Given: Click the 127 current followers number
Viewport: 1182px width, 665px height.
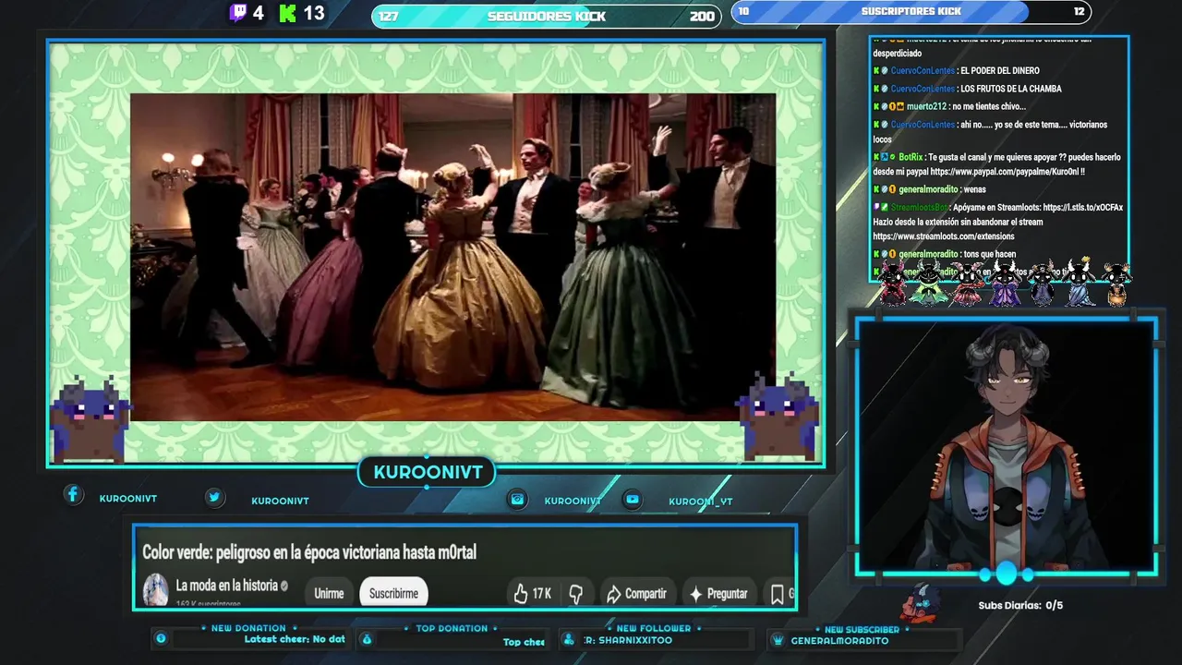Looking at the screenshot, I should pos(389,17).
